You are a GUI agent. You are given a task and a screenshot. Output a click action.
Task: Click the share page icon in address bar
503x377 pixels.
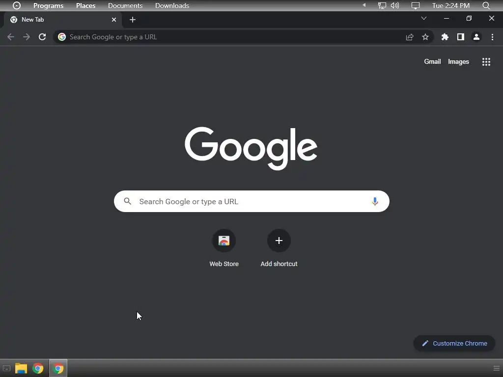tap(410, 37)
